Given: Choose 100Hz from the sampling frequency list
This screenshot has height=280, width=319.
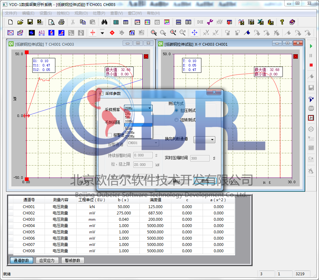Looking at the screenshot, I should (x=130, y=132).
